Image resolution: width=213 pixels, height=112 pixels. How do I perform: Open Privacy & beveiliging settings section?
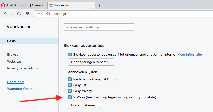tap(23, 68)
